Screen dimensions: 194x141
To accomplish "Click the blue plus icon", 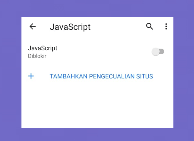I will click(x=31, y=76).
